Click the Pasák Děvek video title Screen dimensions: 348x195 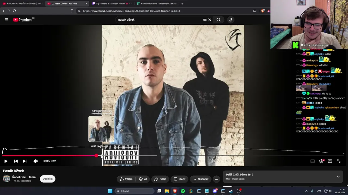pos(13,171)
